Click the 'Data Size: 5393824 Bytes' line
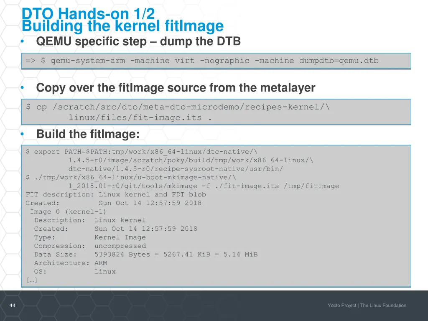The image size is (428, 321). tap(146, 255)
